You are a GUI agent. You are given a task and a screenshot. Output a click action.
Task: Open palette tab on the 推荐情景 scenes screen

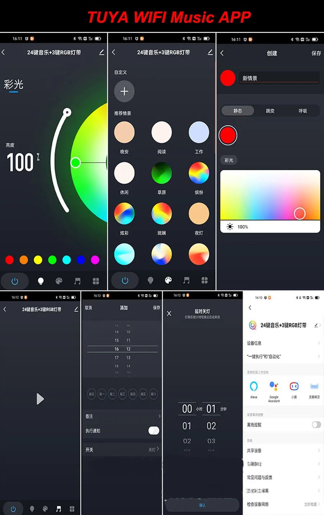168,280
